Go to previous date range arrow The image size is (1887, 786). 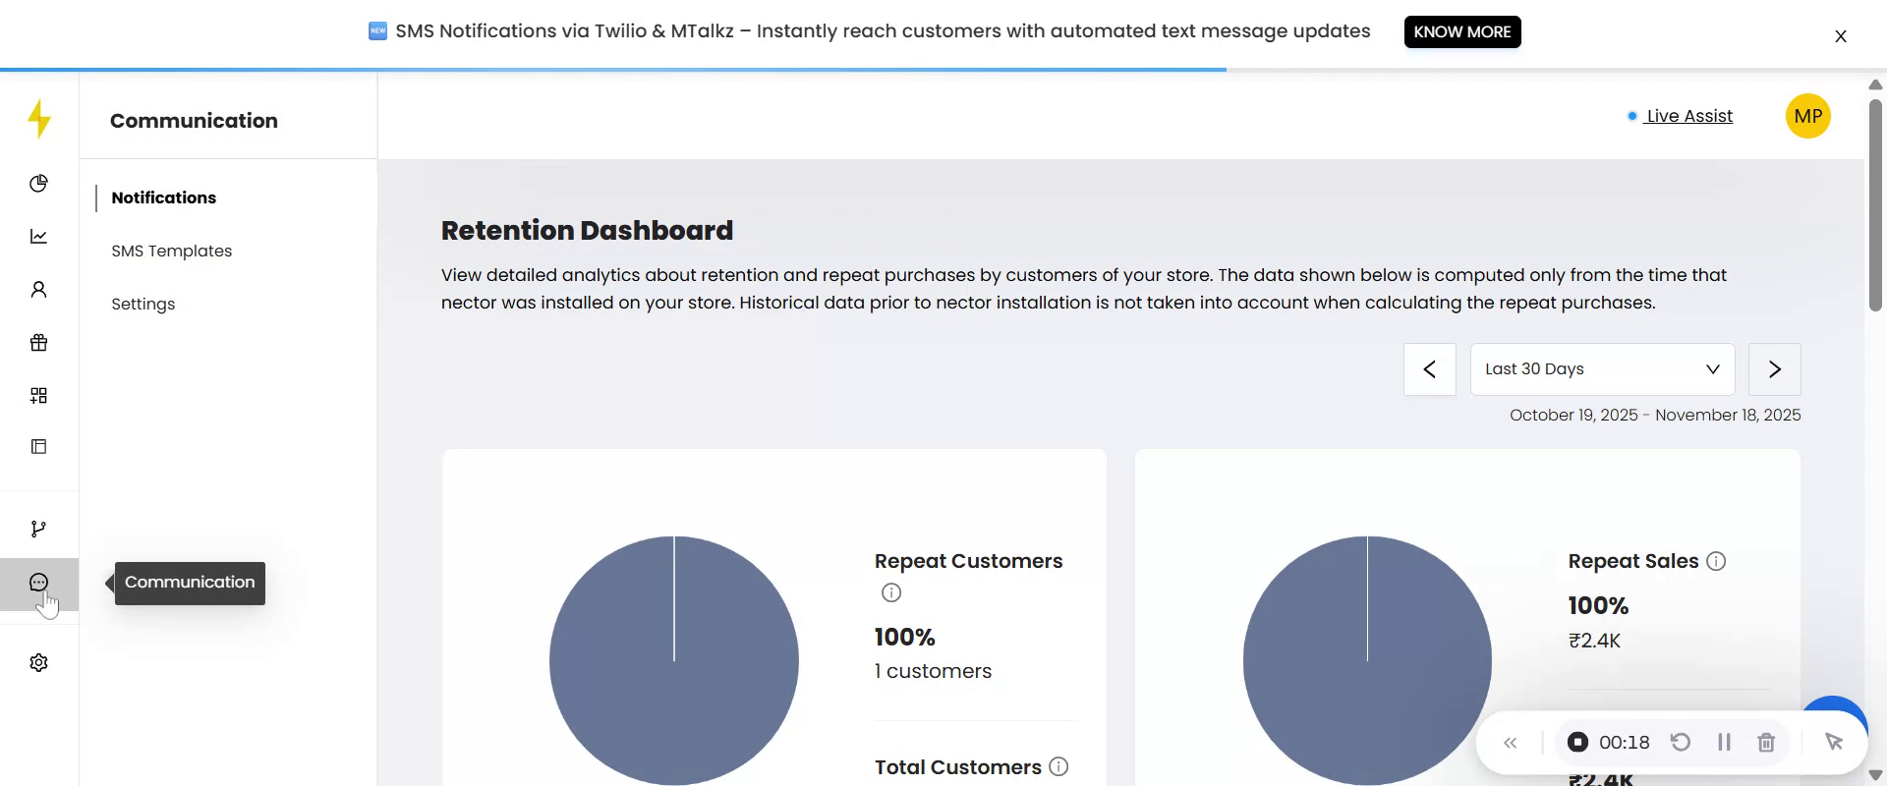click(x=1429, y=369)
